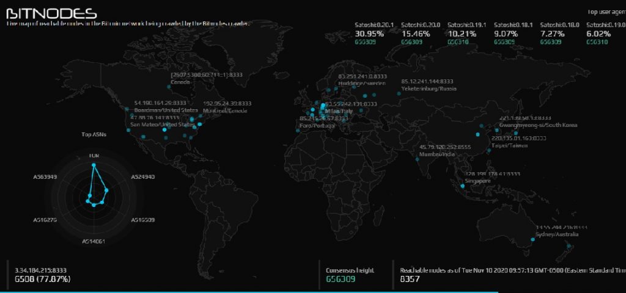The height and width of the screenshot is (293, 626).
Task: Select the Satoshi:0.20.0 user agent stat
Action: pyautogui.click(x=421, y=33)
